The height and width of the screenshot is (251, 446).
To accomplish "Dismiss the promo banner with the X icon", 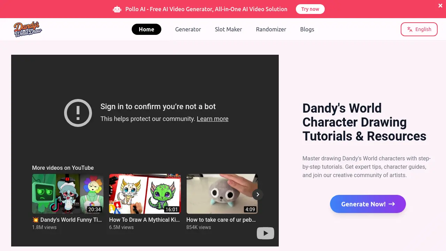I will [x=440, y=6].
